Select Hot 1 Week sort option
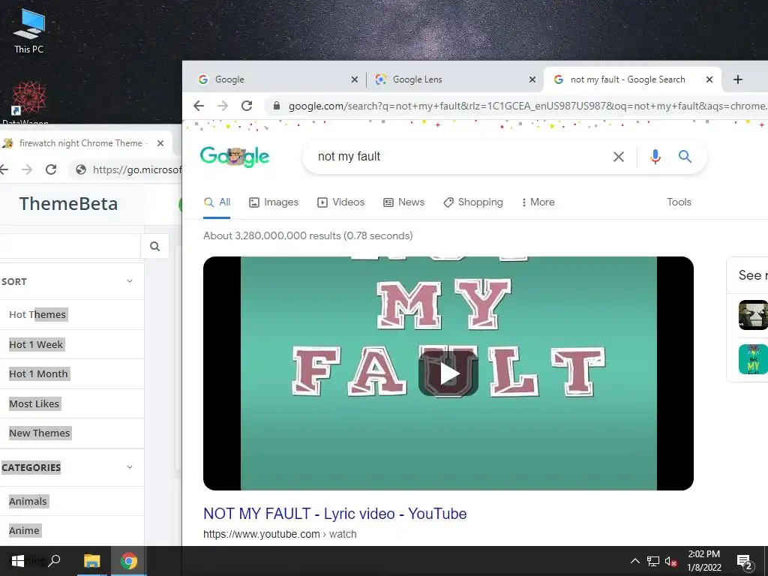The height and width of the screenshot is (576, 768). pos(36,344)
